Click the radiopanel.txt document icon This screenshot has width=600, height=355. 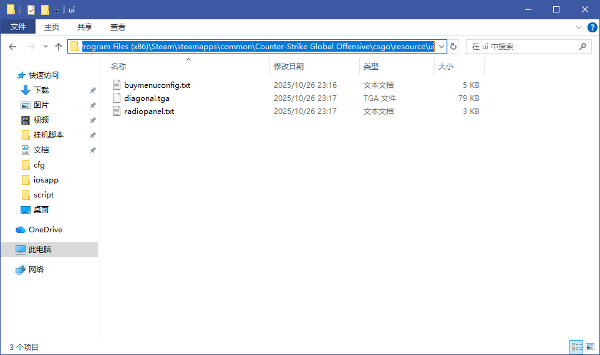117,111
